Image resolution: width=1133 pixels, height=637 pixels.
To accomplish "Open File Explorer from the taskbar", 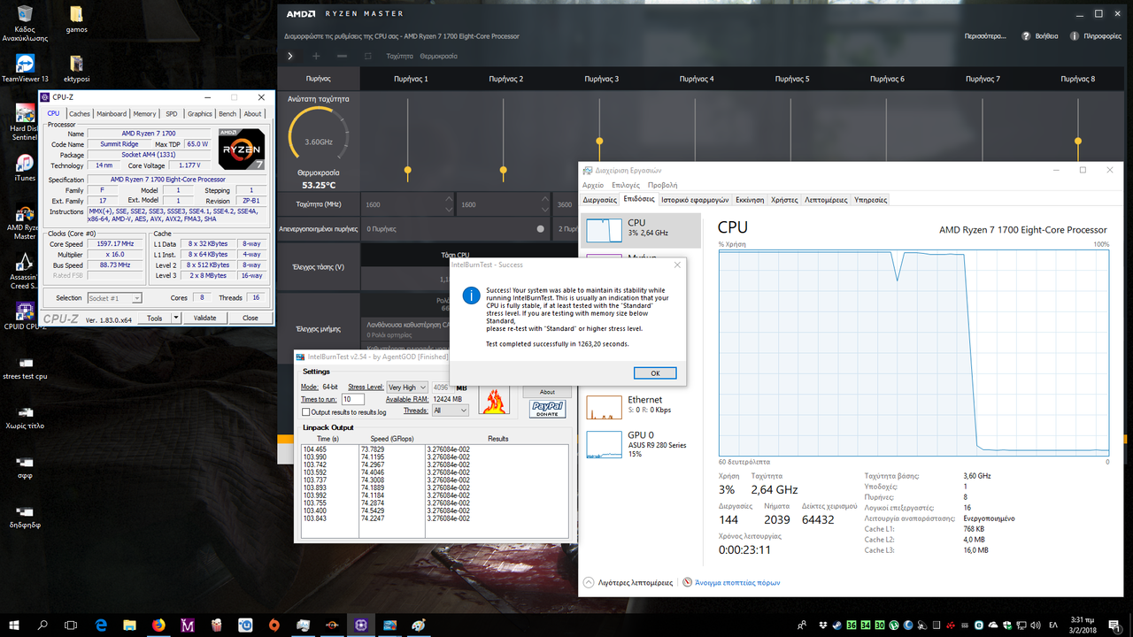I will pos(129,625).
